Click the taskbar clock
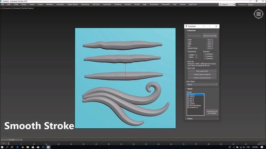The height and width of the screenshot is (149, 266). [255, 147]
